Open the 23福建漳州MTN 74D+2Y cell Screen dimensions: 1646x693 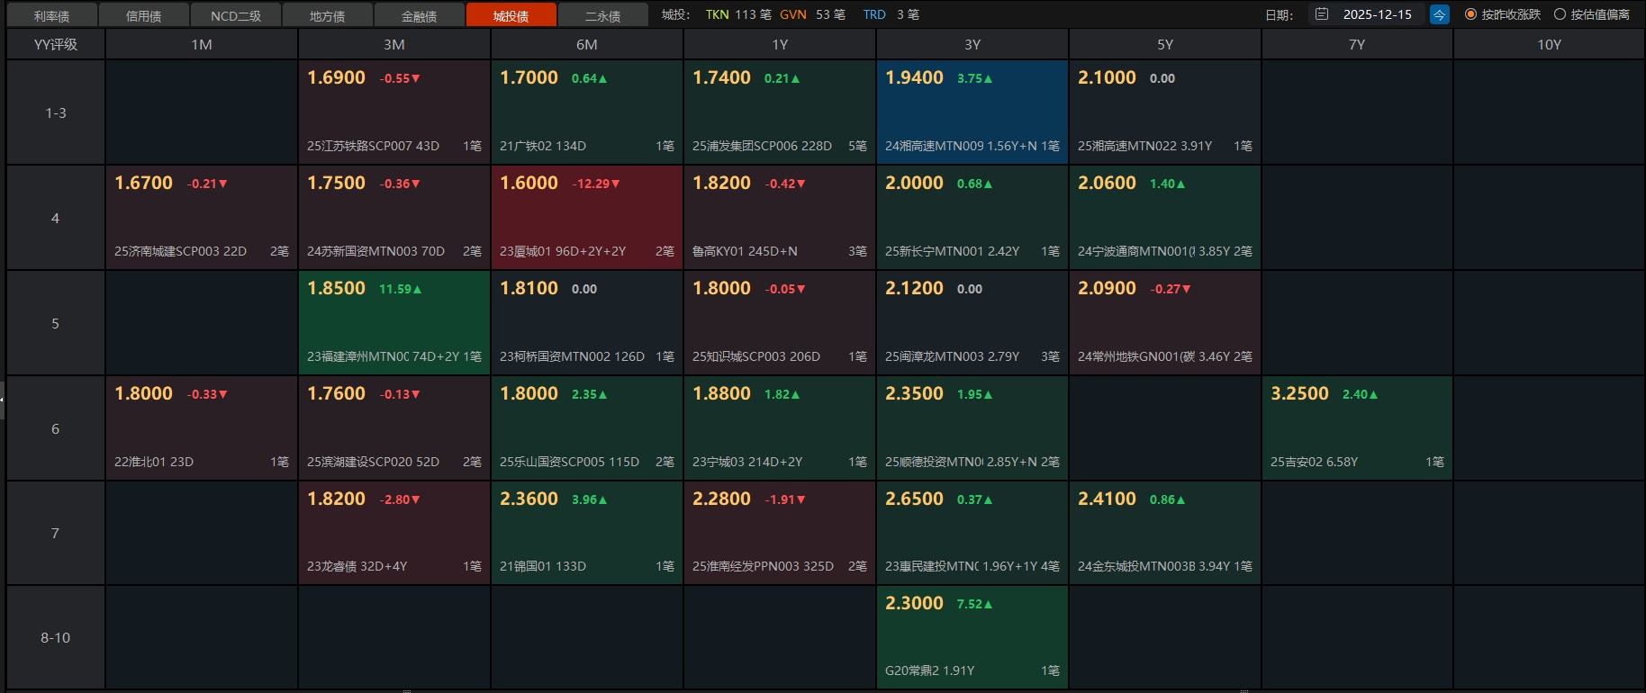click(x=394, y=323)
